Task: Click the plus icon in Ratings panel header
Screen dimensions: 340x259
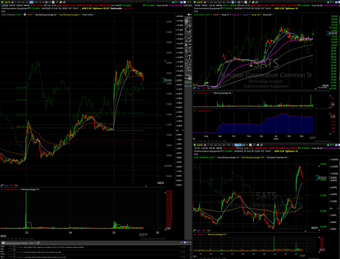Action: point(188,242)
